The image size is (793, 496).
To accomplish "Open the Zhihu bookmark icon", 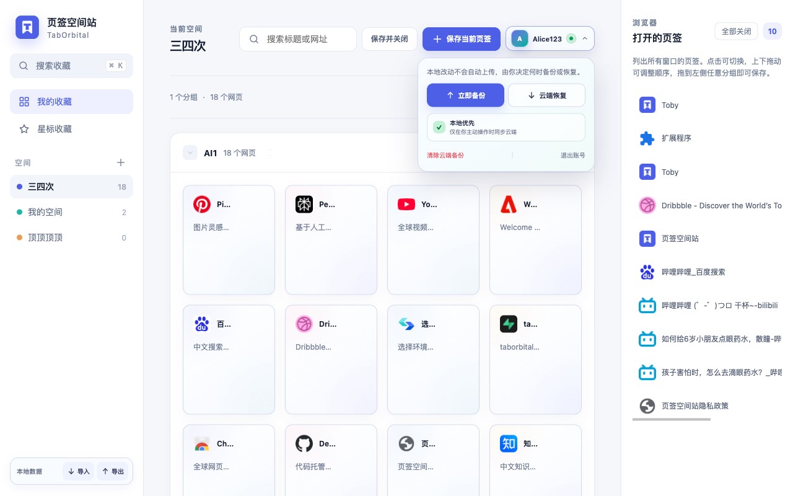I will (509, 443).
